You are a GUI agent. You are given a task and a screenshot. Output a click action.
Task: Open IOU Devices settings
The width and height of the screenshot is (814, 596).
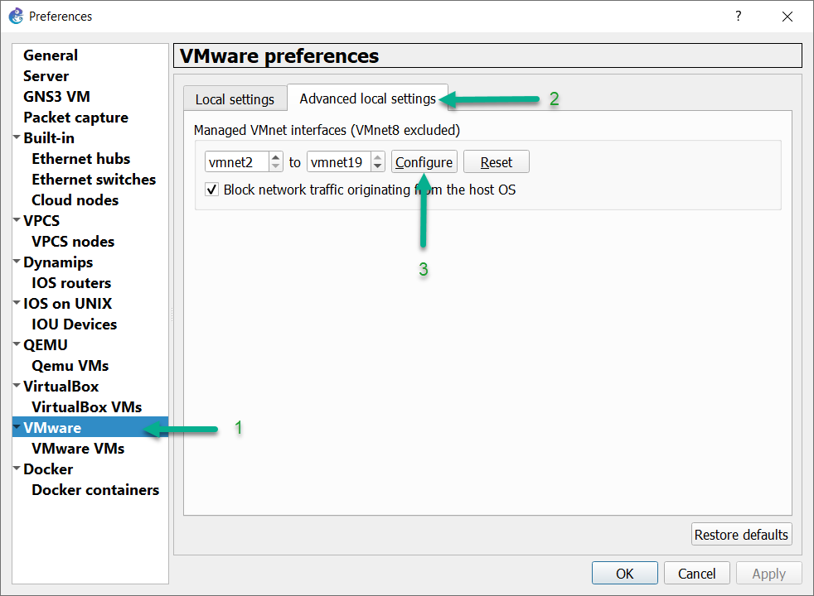(75, 324)
